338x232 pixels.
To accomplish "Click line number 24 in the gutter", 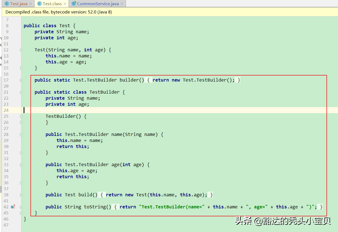I will tap(6, 110).
